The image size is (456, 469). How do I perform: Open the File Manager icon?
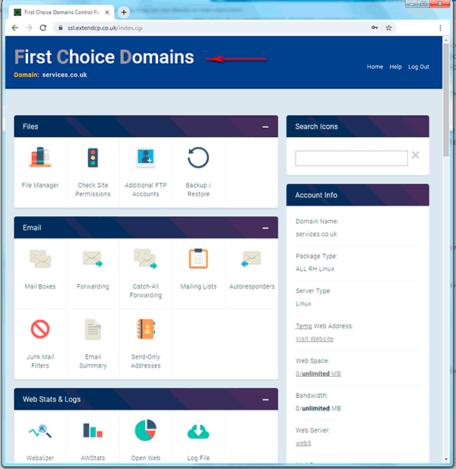coord(40,158)
